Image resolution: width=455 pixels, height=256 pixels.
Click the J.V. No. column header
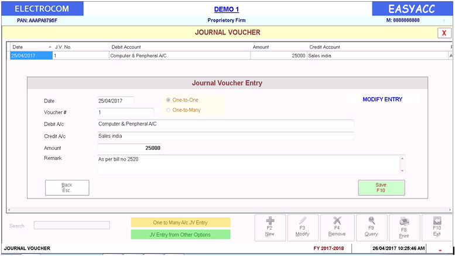pos(81,47)
